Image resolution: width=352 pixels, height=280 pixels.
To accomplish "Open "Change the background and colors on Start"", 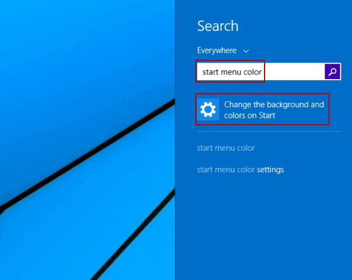I will pyautogui.click(x=263, y=110).
